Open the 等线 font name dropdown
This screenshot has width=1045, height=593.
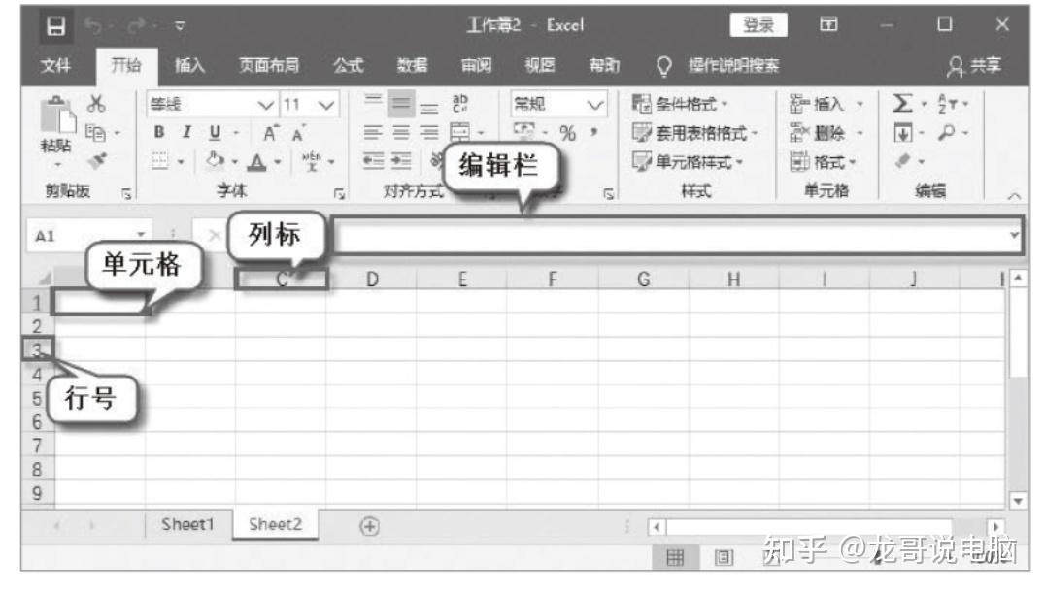tap(264, 104)
